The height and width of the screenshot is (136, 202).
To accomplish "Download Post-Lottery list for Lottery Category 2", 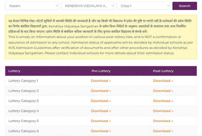I will tap(163, 91).
